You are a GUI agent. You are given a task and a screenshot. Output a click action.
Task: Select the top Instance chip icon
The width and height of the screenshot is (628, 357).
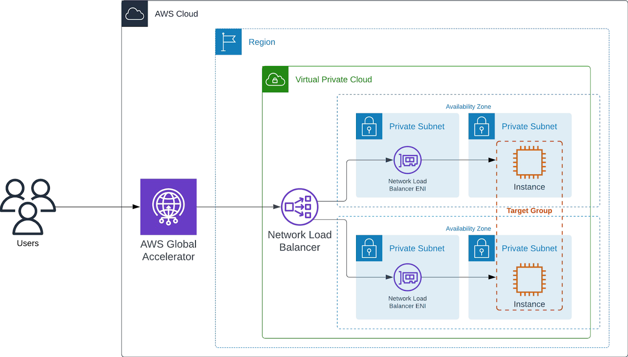point(529,162)
